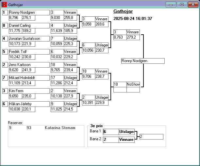Select the Kim Ferm name field

pyautogui.click(x=29, y=91)
